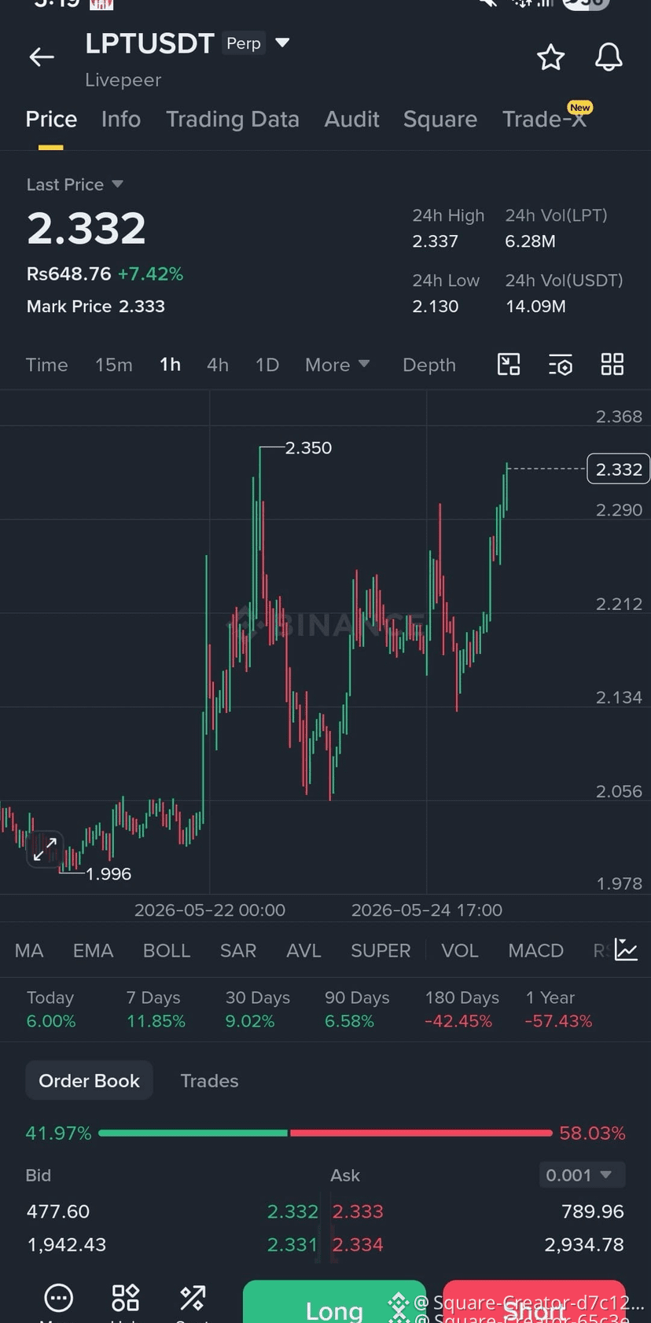The height and width of the screenshot is (1323, 651).
Task: Open indicator chart icon beside MACD
Action: [627, 950]
